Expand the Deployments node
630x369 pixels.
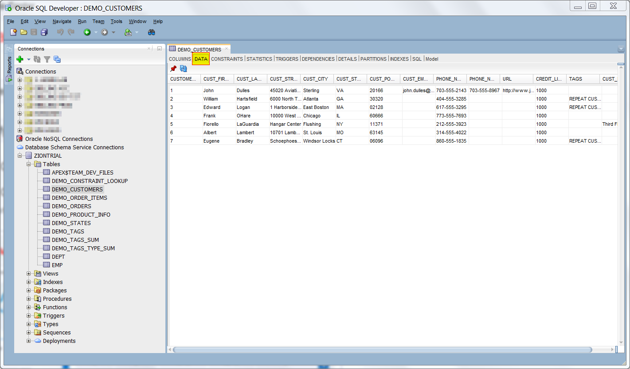coord(29,341)
